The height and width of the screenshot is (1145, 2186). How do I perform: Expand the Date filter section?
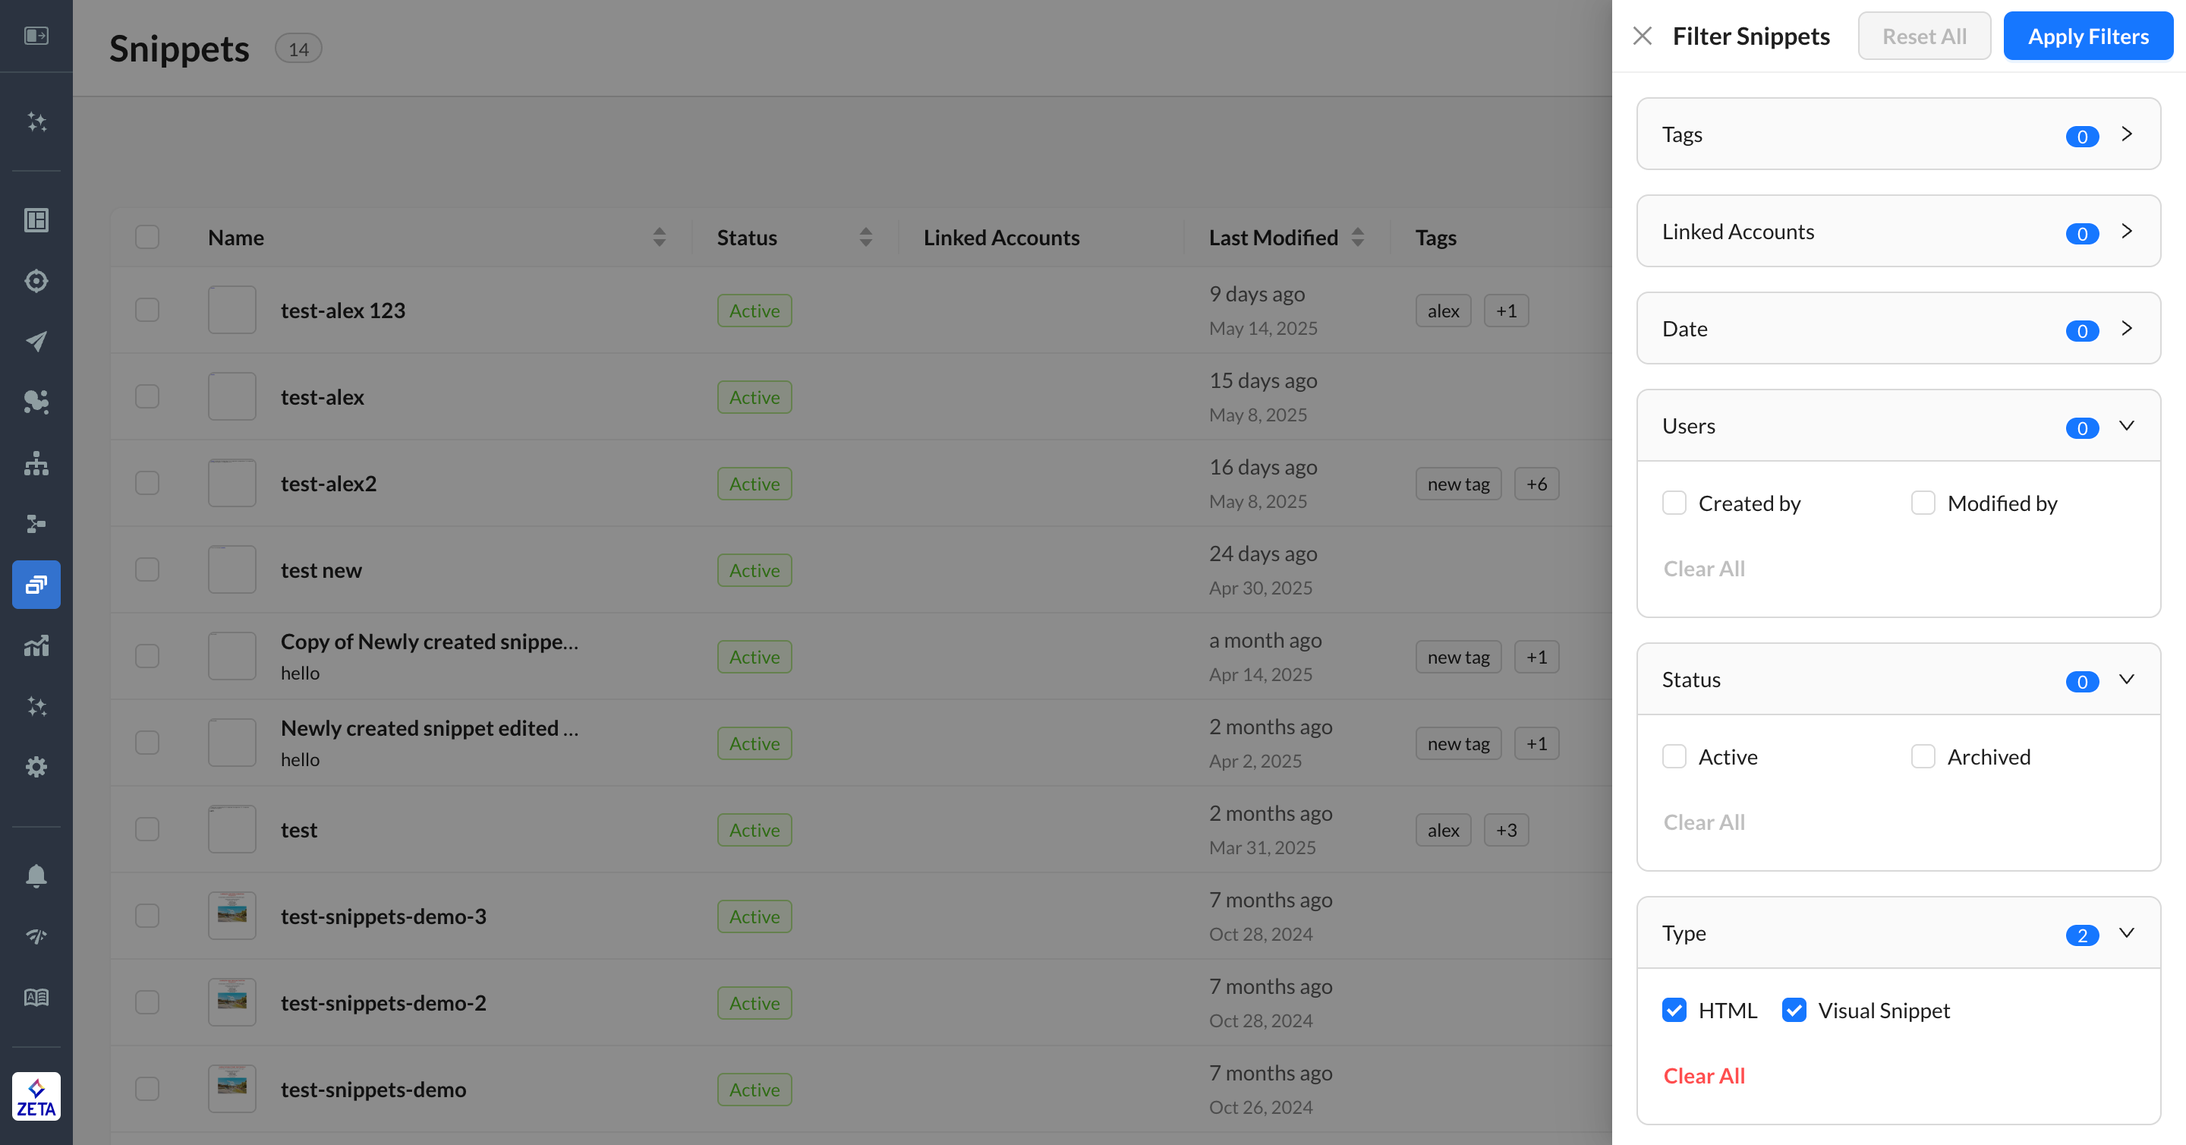(2126, 329)
